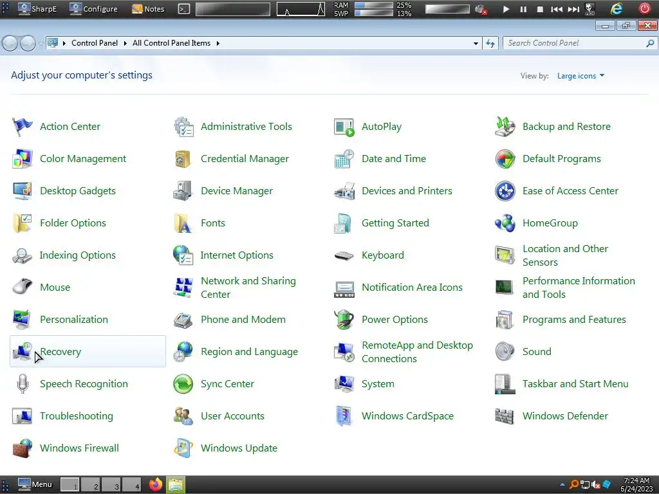Open the Internet Options link
Image resolution: width=659 pixels, height=494 pixels.
click(237, 255)
